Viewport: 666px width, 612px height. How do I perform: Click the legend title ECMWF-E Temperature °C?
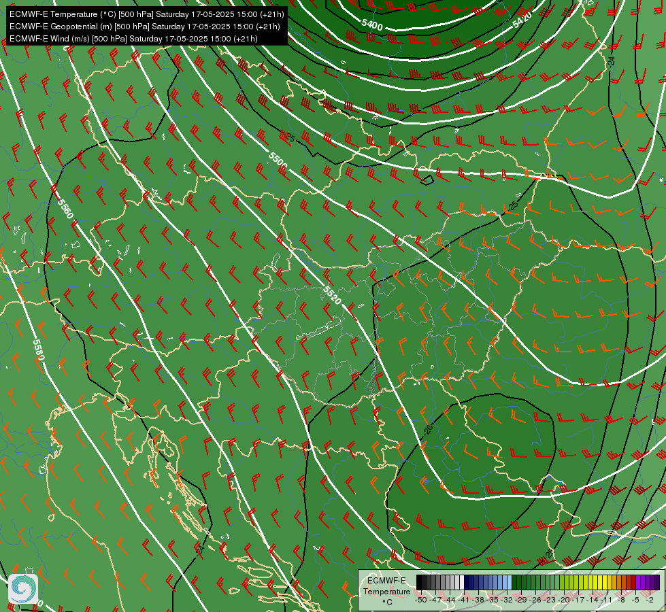386,591
